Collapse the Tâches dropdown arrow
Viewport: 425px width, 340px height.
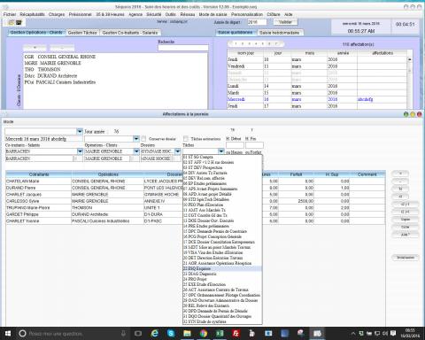point(221,151)
